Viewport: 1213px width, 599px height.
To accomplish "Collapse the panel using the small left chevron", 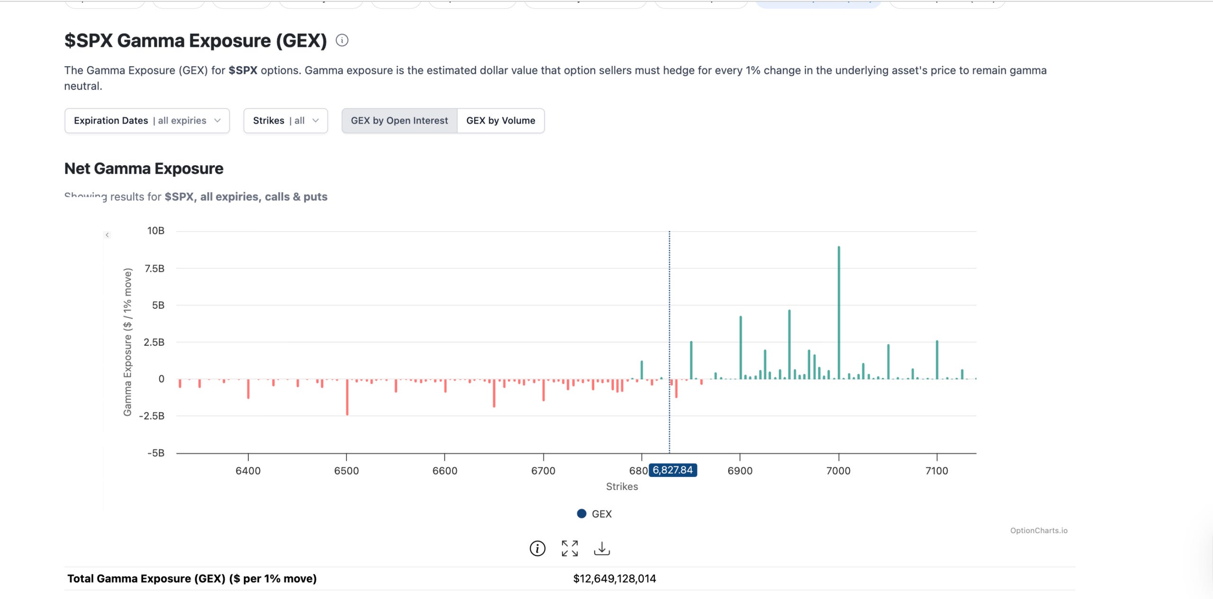I will coord(107,235).
